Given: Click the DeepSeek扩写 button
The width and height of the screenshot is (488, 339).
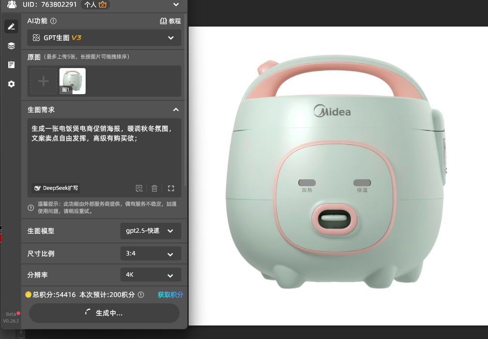Looking at the screenshot, I should 56,188.
